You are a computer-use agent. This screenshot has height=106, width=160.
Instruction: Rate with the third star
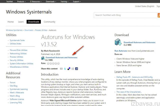click(x=53, y=63)
